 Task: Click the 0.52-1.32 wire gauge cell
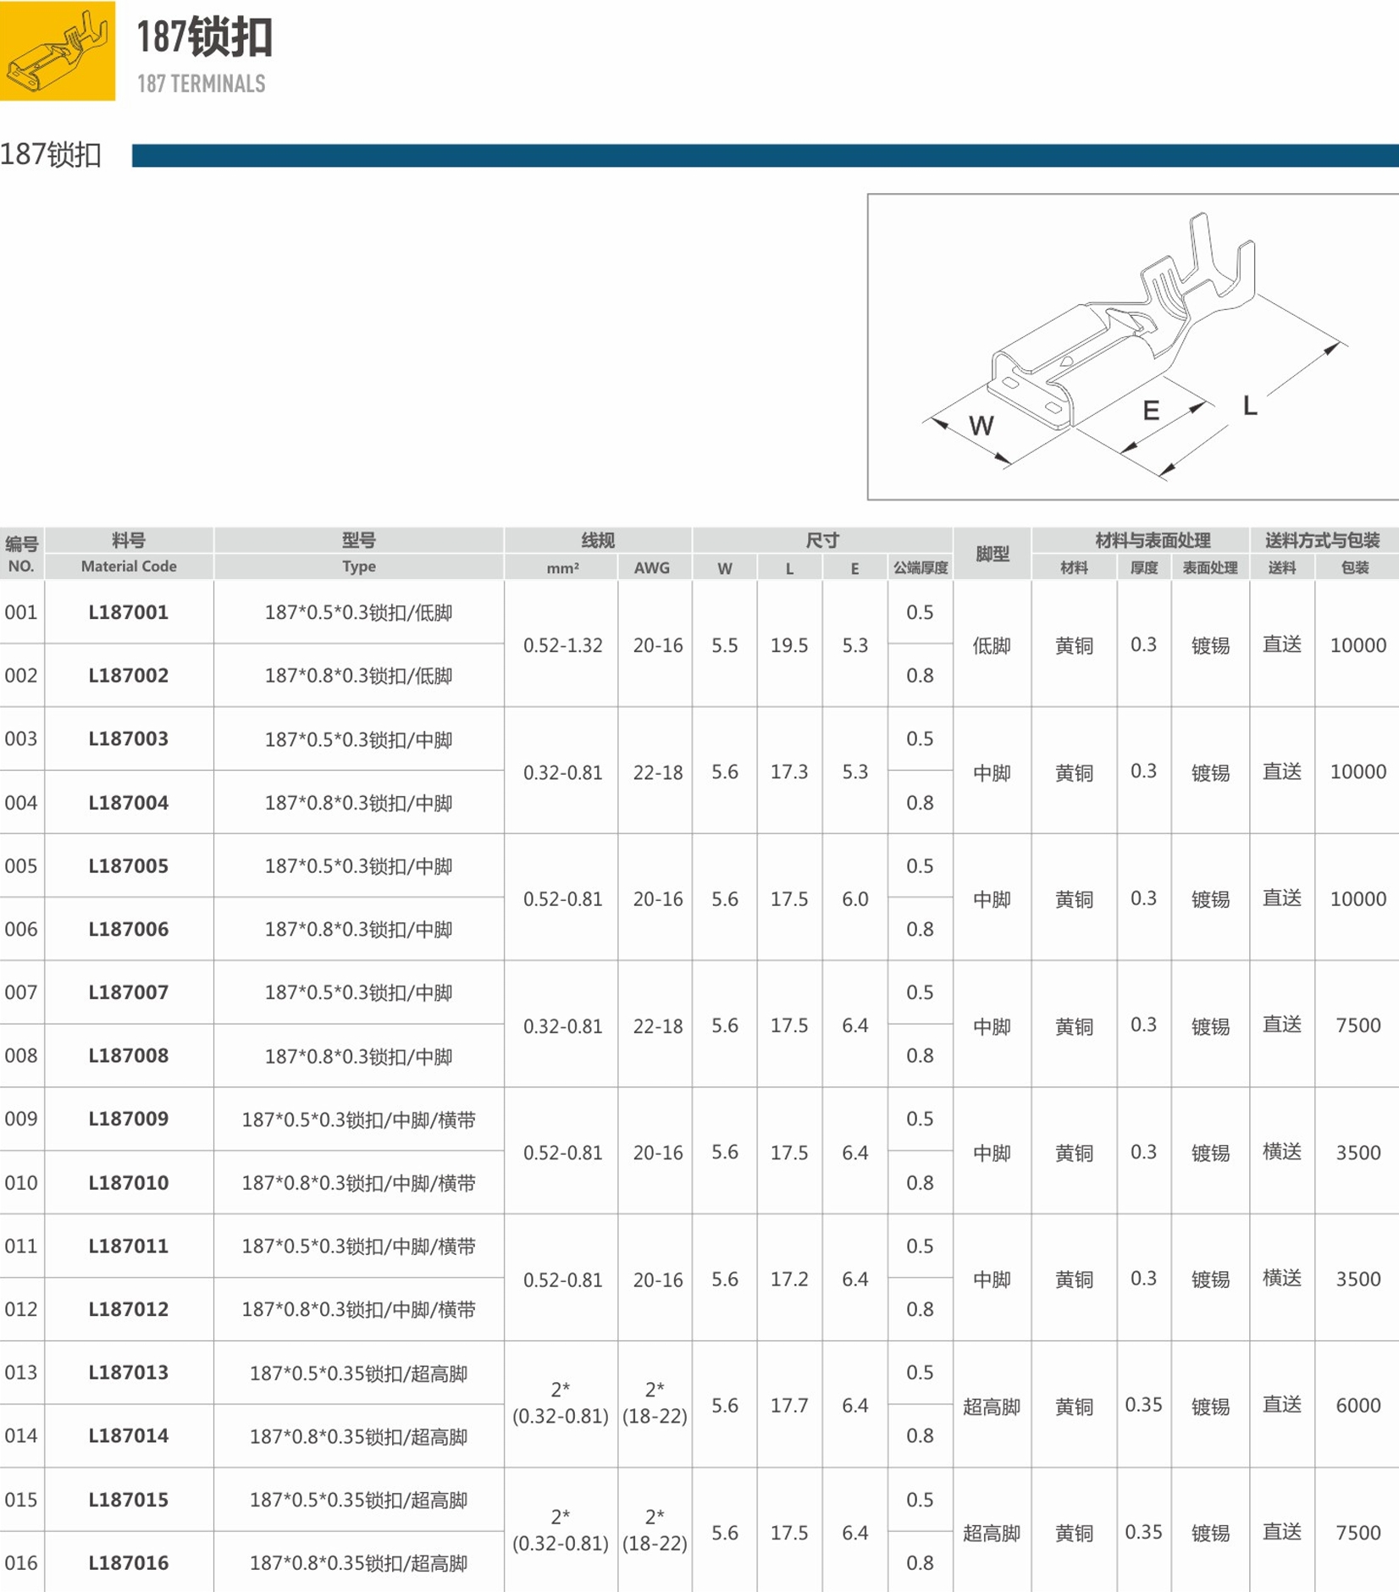tap(562, 645)
